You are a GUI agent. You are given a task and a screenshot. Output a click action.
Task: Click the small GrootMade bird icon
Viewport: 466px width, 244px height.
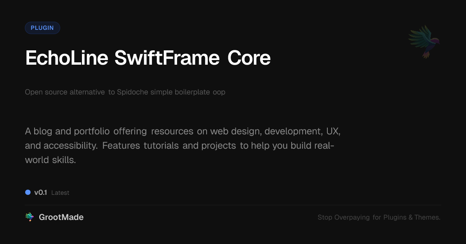click(x=30, y=217)
